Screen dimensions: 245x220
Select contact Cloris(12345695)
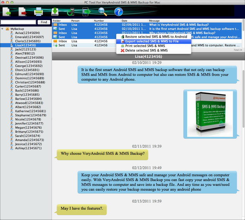tap(28, 41)
